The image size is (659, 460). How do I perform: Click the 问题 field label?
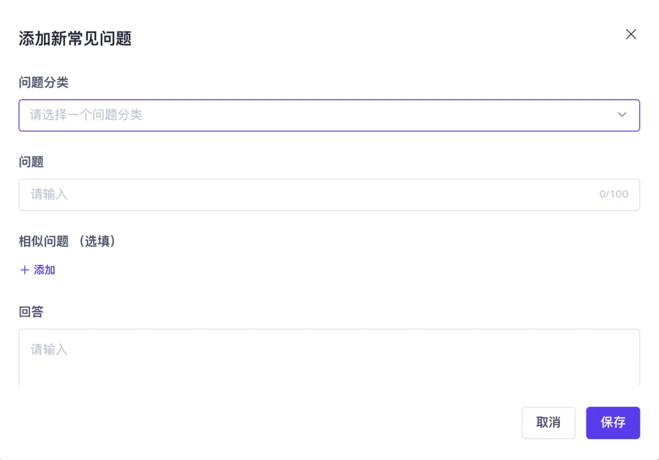(31, 162)
